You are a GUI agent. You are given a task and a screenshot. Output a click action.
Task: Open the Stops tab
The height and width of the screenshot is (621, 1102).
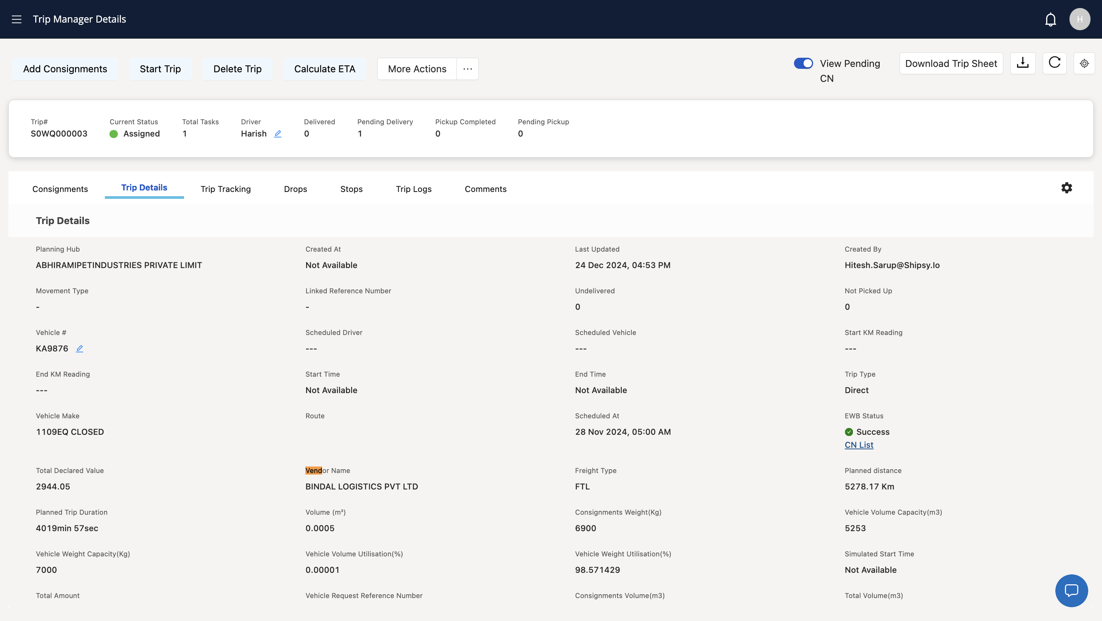pyautogui.click(x=351, y=189)
